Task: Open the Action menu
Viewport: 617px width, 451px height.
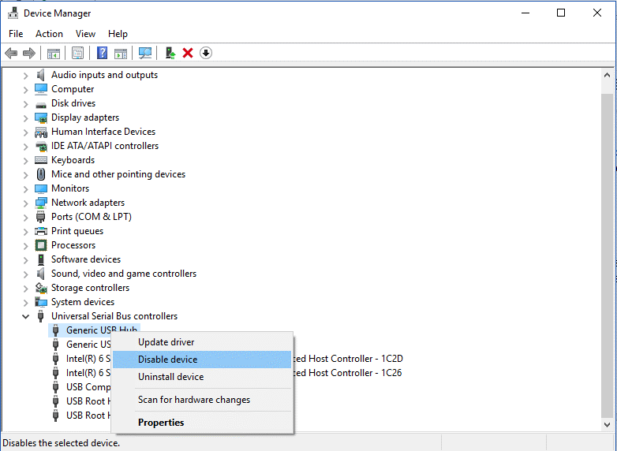Action: [x=49, y=34]
